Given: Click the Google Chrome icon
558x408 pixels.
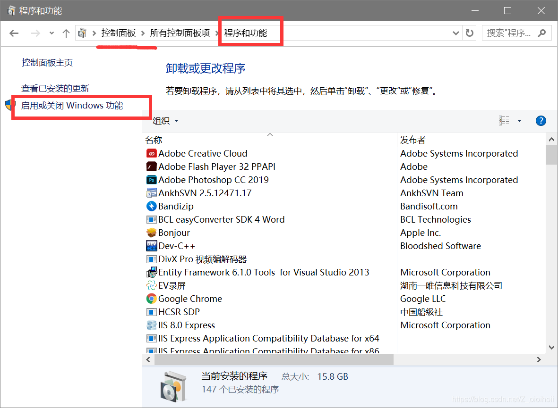Looking at the screenshot, I should click(152, 299).
